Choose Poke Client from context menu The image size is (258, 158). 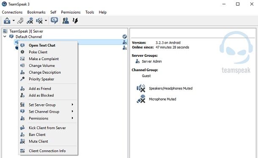tap(48, 52)
